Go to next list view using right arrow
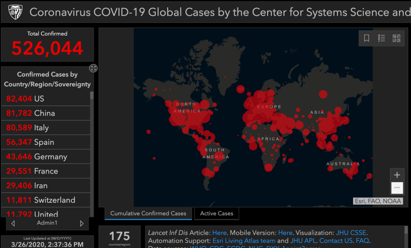411x248 pixels. (x=82, y=223)
